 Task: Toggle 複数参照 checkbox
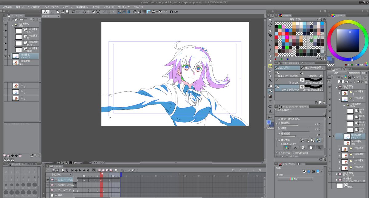[279, 140]
